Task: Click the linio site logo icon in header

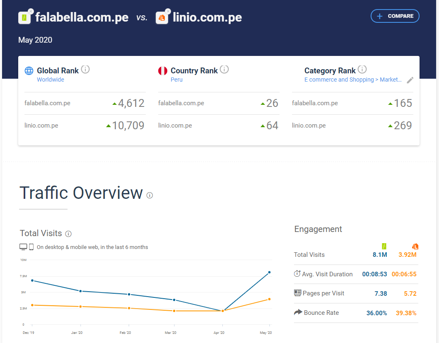Action: 162,18
